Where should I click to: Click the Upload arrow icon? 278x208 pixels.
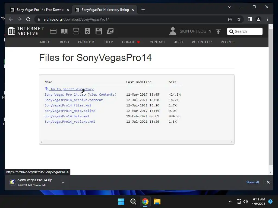(218, 31)
